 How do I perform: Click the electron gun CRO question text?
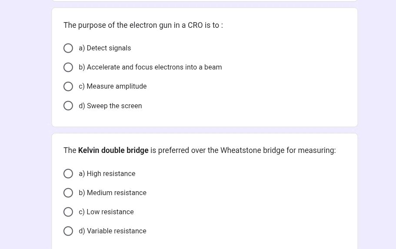pyautogui.click(x=143, y=25)
